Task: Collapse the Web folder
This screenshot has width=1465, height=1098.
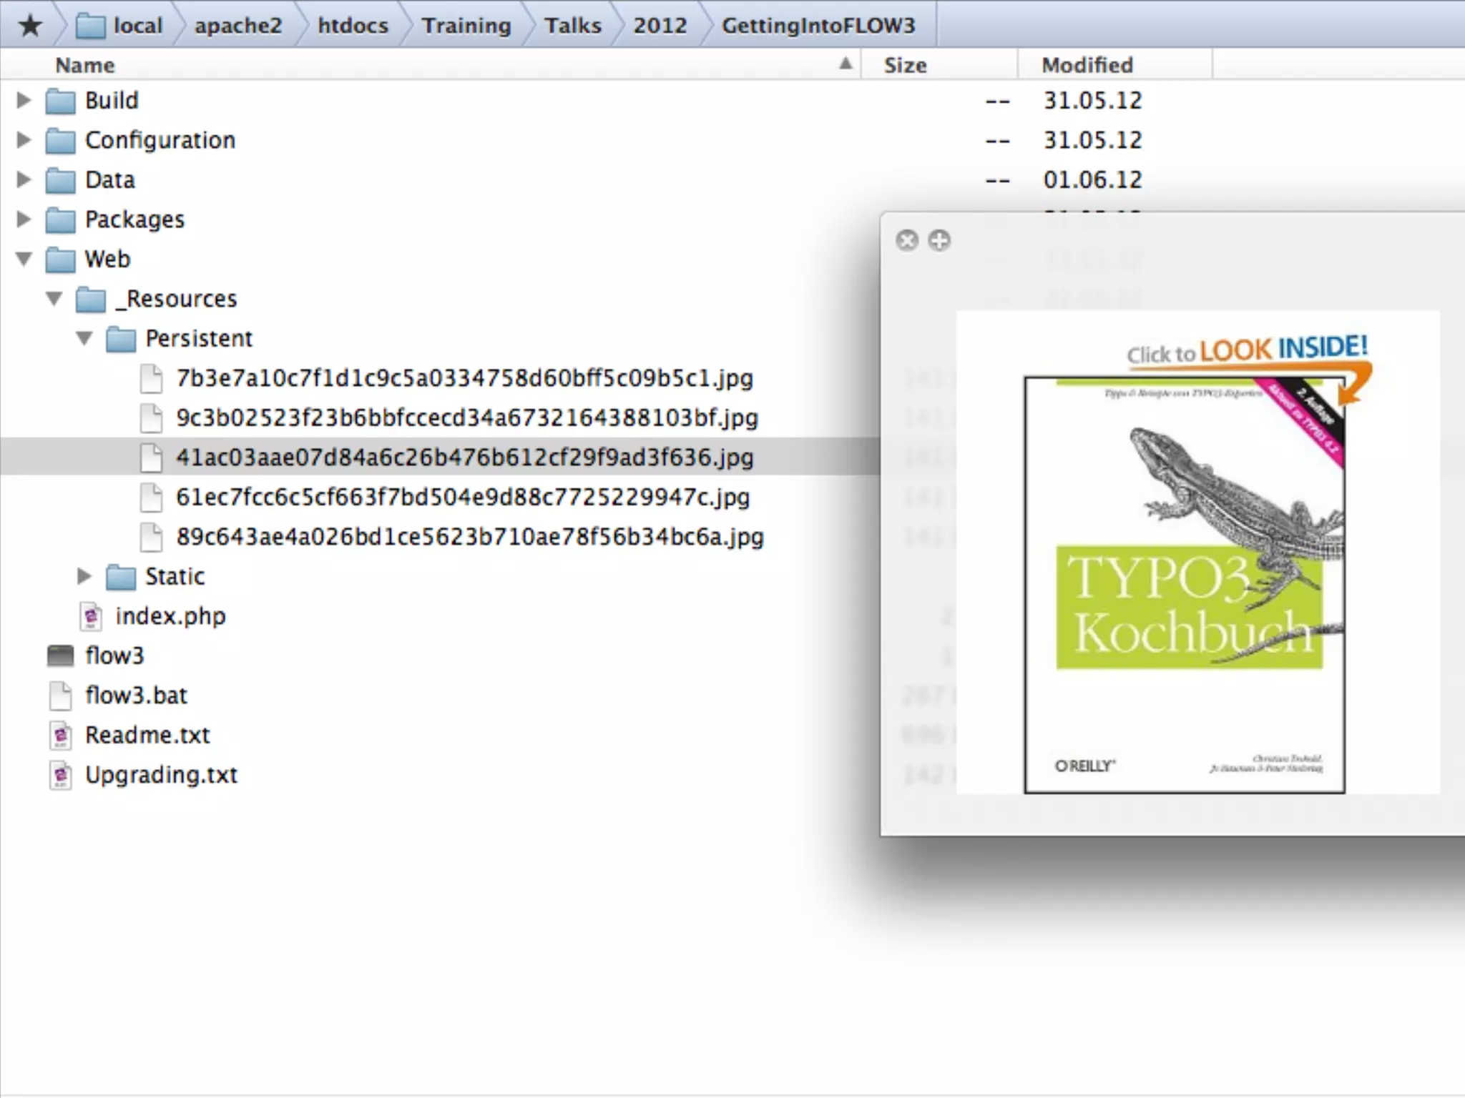Action: coord(24,259)
